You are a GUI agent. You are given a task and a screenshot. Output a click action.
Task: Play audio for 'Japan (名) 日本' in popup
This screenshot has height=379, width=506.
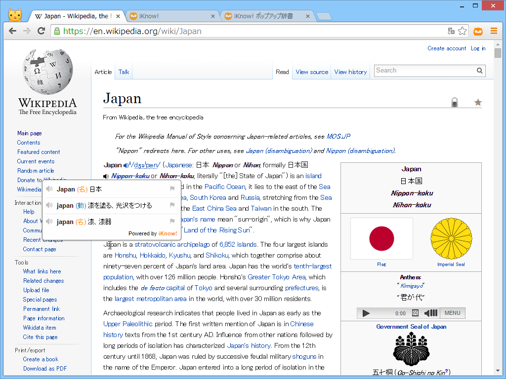tap(49, 189)
